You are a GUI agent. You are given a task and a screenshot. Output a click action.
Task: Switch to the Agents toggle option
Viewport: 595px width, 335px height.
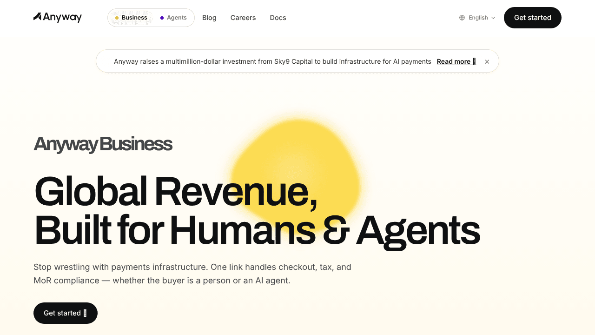click(173, 18)
